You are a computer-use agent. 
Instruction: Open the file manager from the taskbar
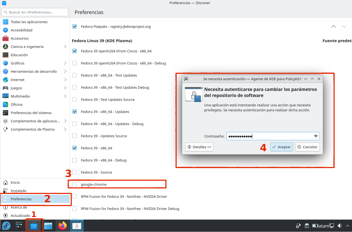click(x=48, y=226)
